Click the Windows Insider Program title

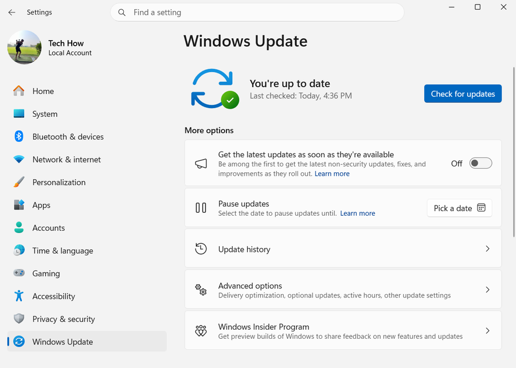point(264,327)
